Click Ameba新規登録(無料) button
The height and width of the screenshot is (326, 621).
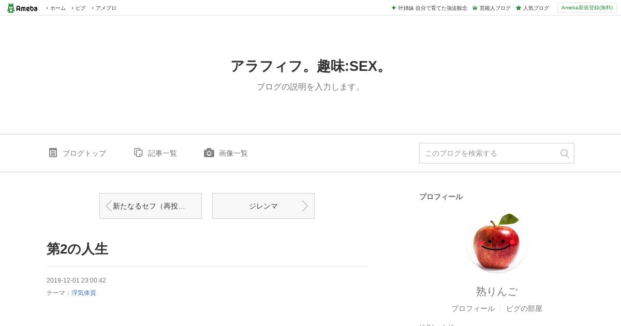(587, 8)
